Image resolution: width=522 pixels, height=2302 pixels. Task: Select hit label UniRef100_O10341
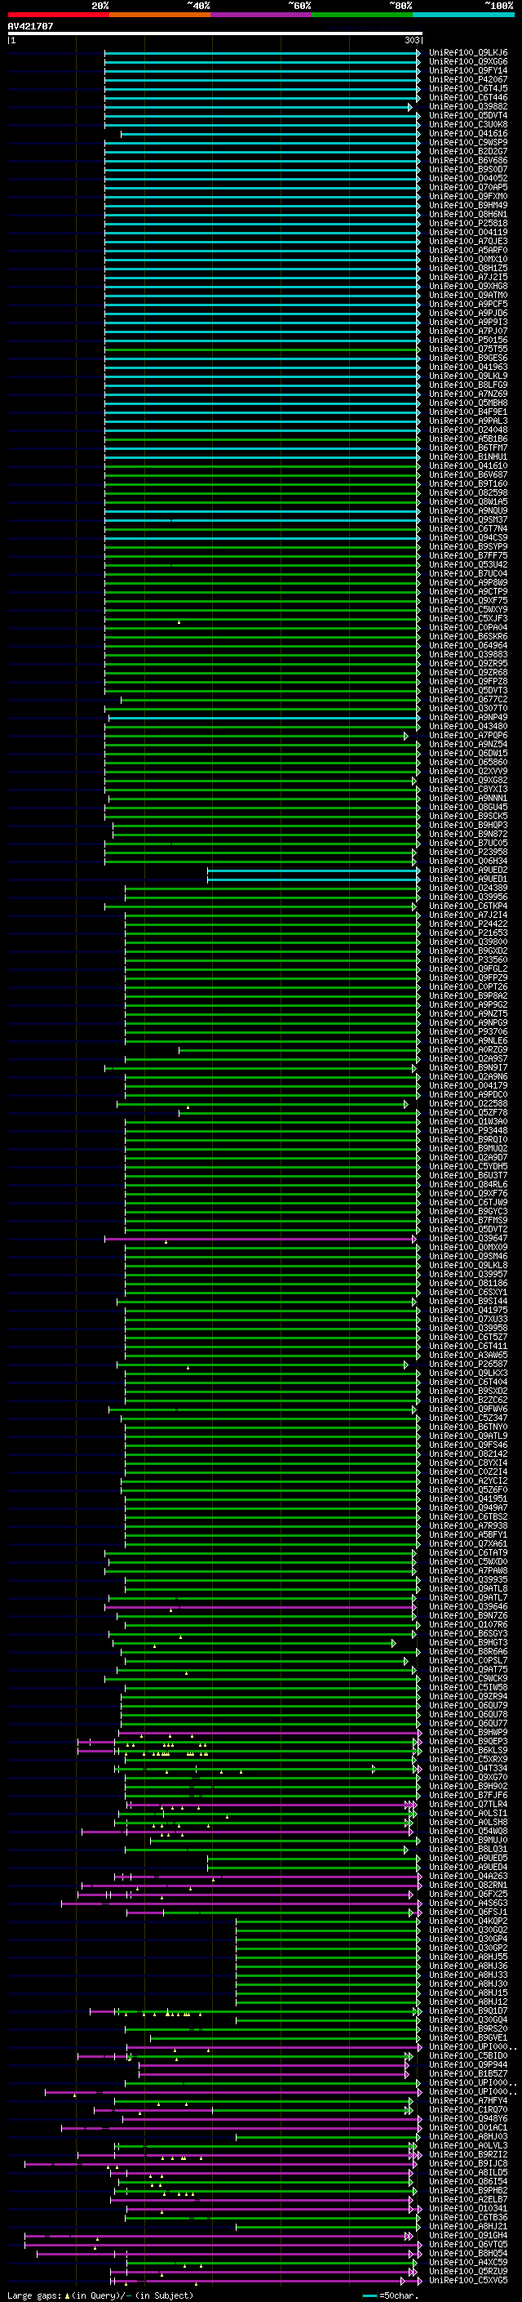[468, 2208]
